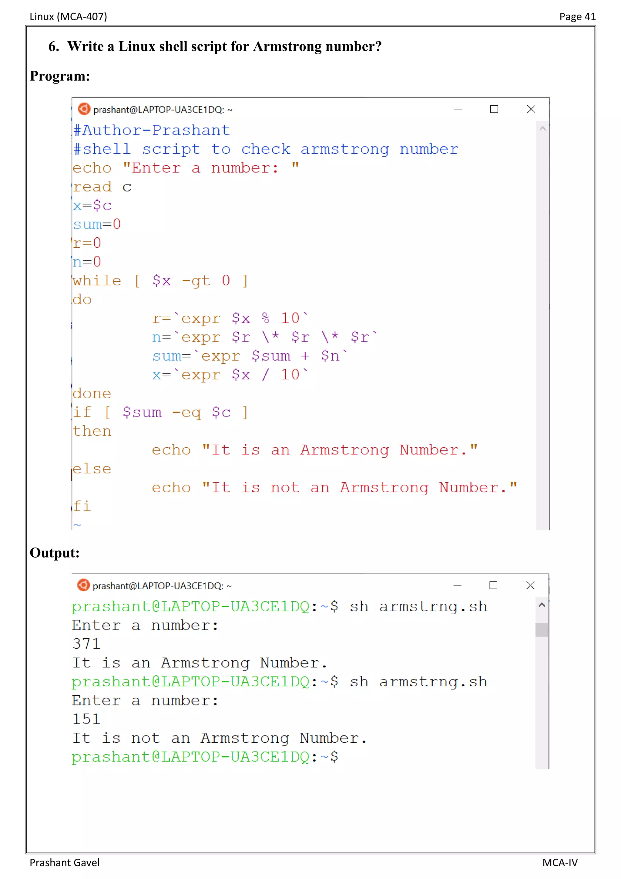The image size is (621, 879).
Task: Click the program terminal title 'prashant@LAPTOP-UA3CE1DQ: ~'
Action: click(163, 110)
